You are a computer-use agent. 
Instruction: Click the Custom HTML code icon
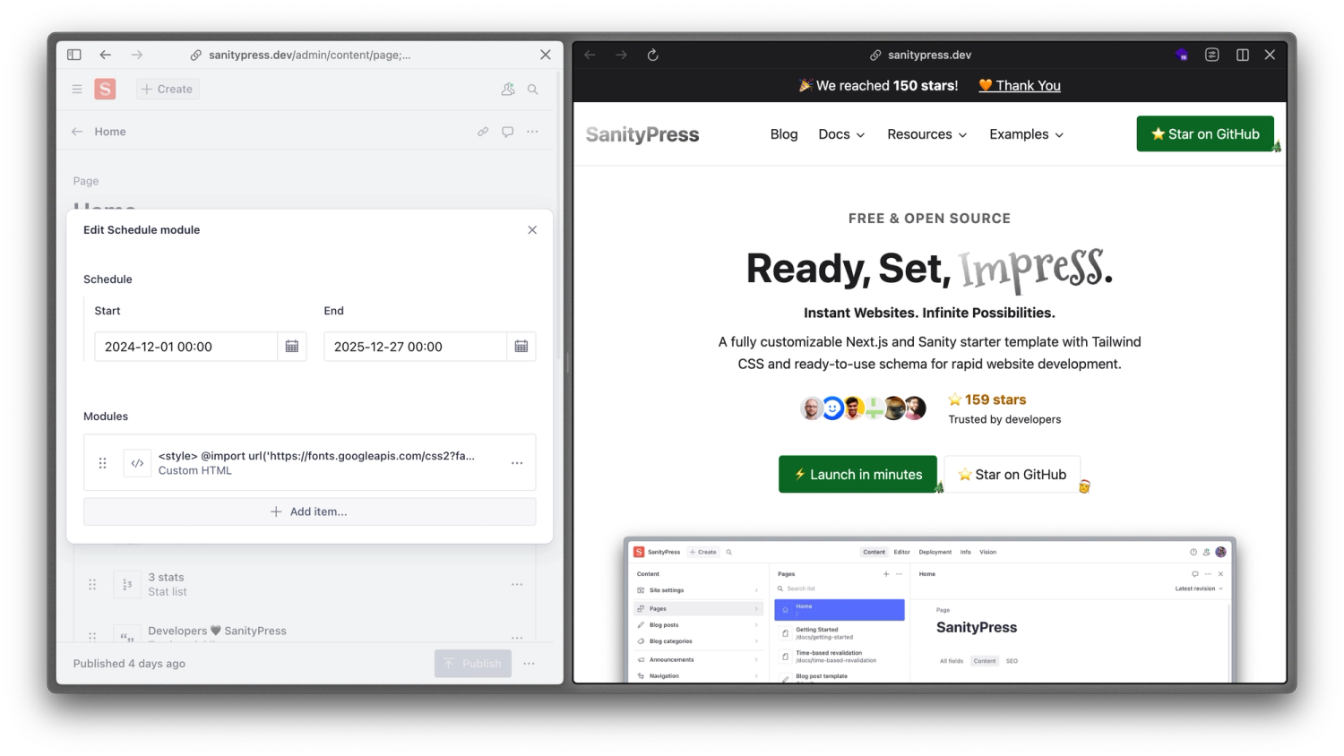(x=137, y=463)
